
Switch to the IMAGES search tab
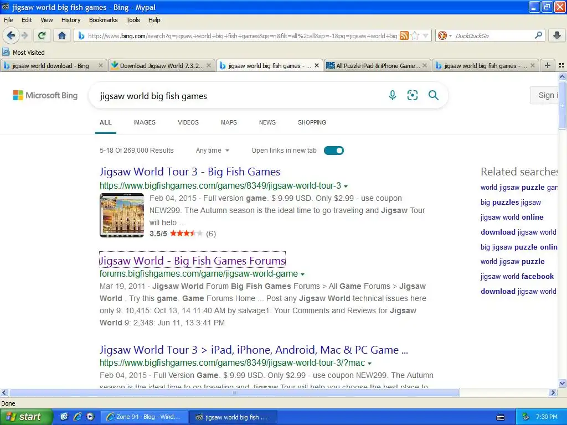coord(145,122)
